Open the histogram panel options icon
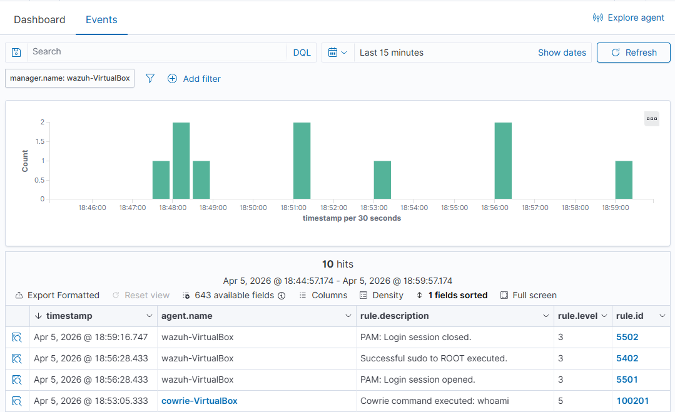 (x=651, y=118)
